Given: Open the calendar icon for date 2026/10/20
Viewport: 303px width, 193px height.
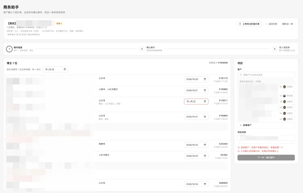Looking at the screenshot, I should pos(205,79).
